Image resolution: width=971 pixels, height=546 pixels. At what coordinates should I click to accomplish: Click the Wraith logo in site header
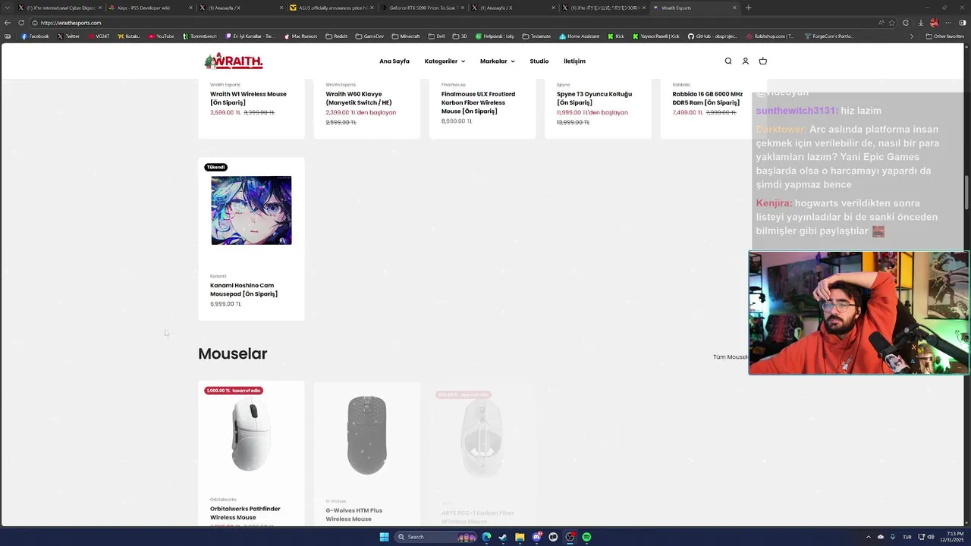[x=233, y=61]
